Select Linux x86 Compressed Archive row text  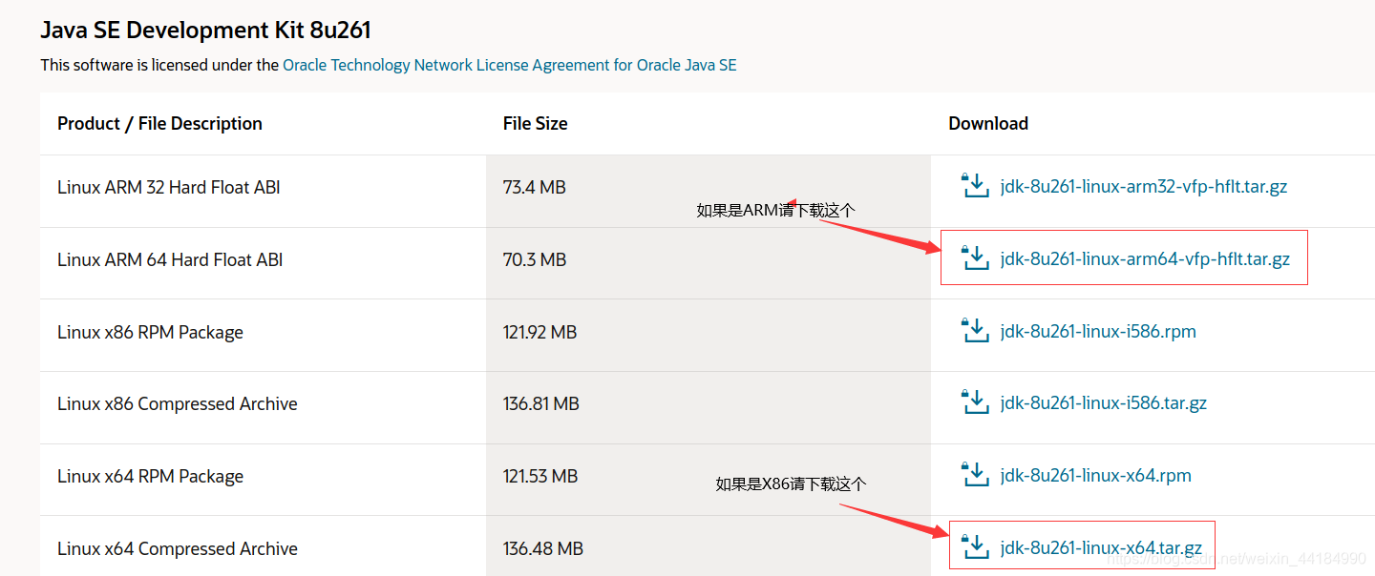[178, 404]
